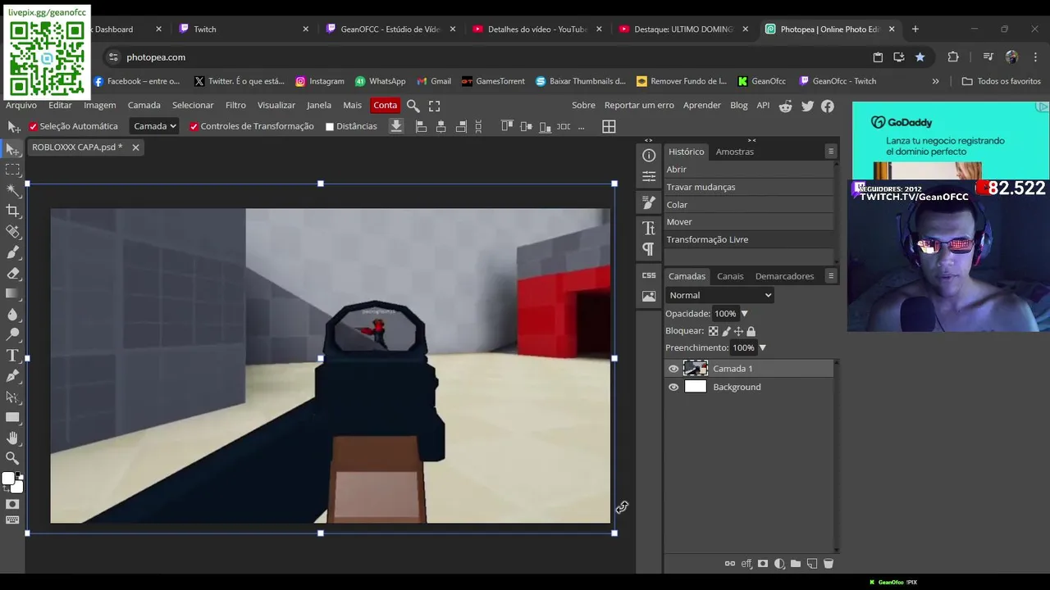
Task: Select the Spot Healing tool
Action: 12,232
